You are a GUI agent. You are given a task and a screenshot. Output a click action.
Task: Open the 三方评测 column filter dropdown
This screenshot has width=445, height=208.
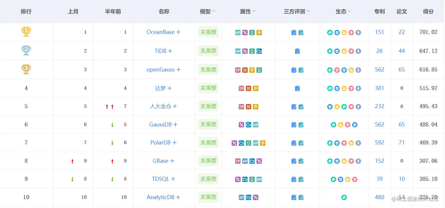pyautogui.click(x=308, y=11)
